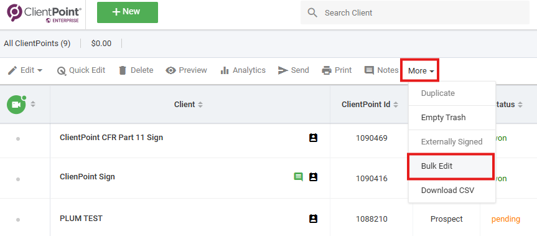Open Notes speech-bubble icon
The height and width of the screenshot is (236, 537).
pos(369,70)
